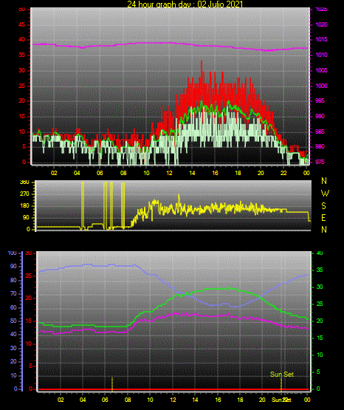Click wind speed value 40 on top graph's red axis
The width and height of the screenshot is (344, 410).
22,39
